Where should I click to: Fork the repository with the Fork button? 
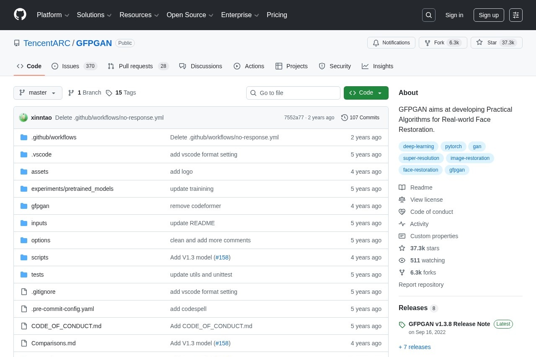(443, 43)
